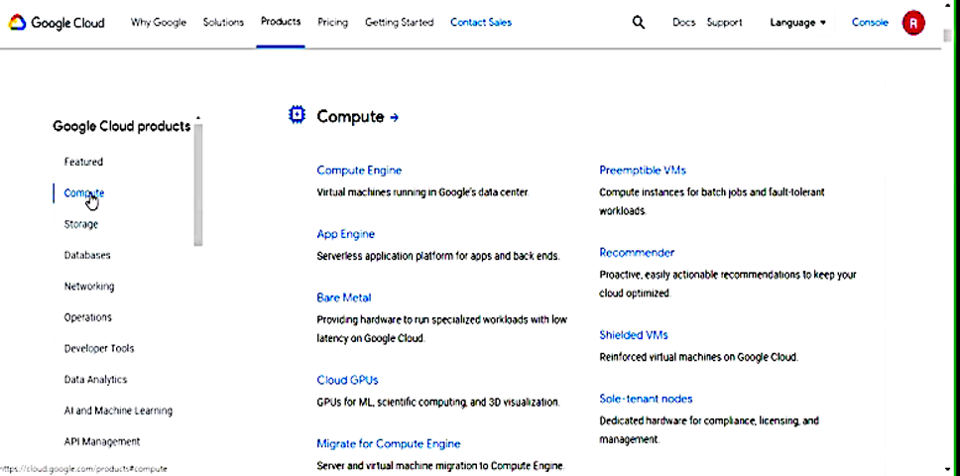Select Storage in the products sidebar
This screenshot has width=960, height=476.
tap(81, 224)
